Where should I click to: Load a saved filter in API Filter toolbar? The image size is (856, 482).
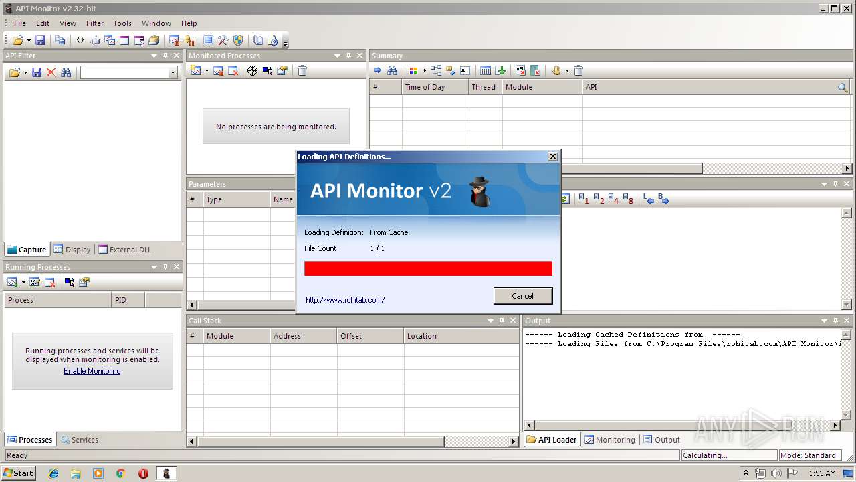click(x=15, y=72)
